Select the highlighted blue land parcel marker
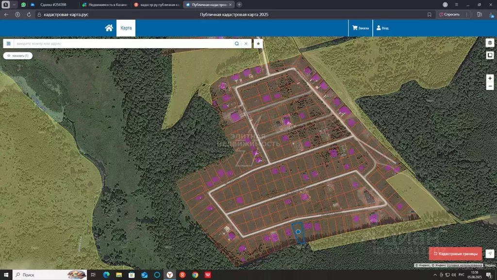 coord(298,232)
